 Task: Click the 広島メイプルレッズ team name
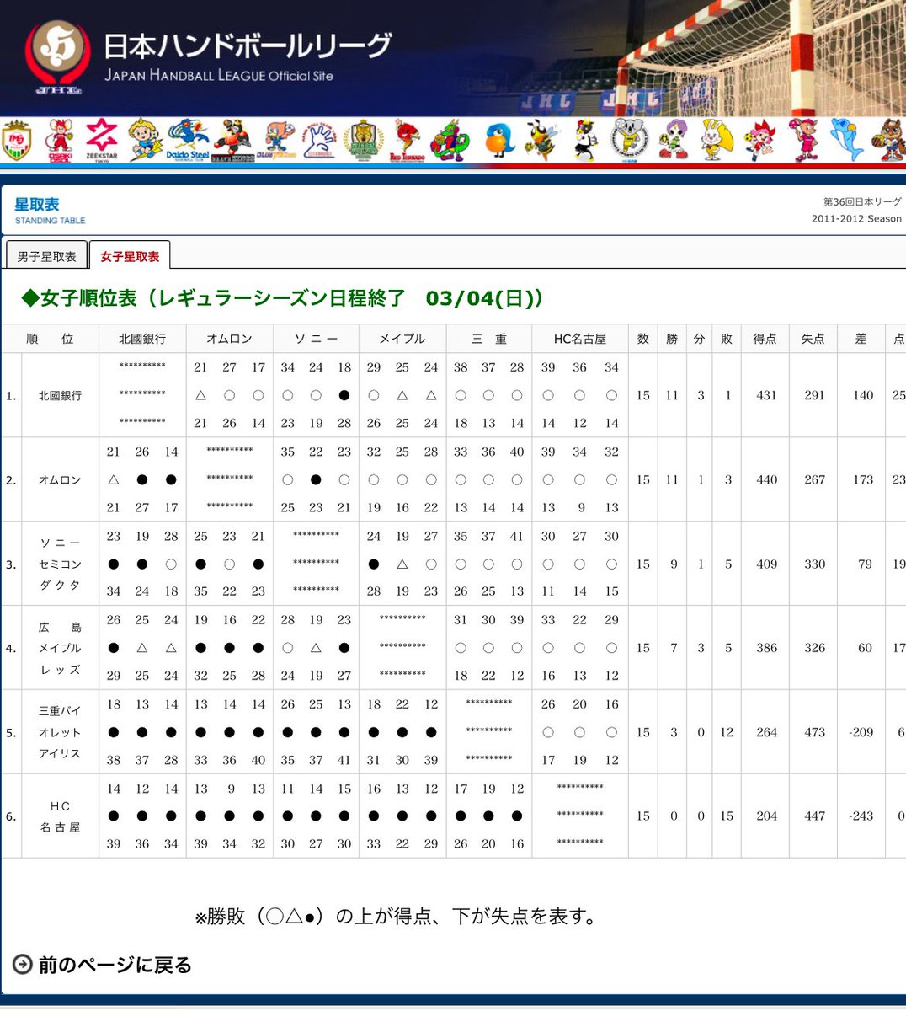pos(60,648)
